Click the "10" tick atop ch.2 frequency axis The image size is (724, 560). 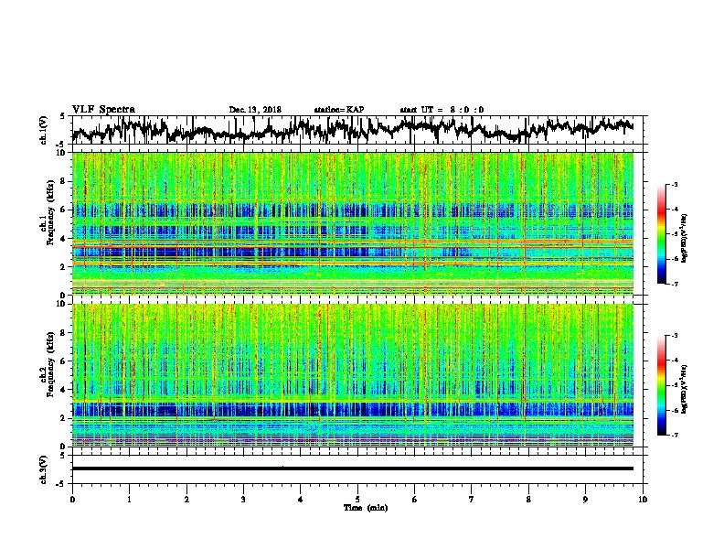point(62,304)
